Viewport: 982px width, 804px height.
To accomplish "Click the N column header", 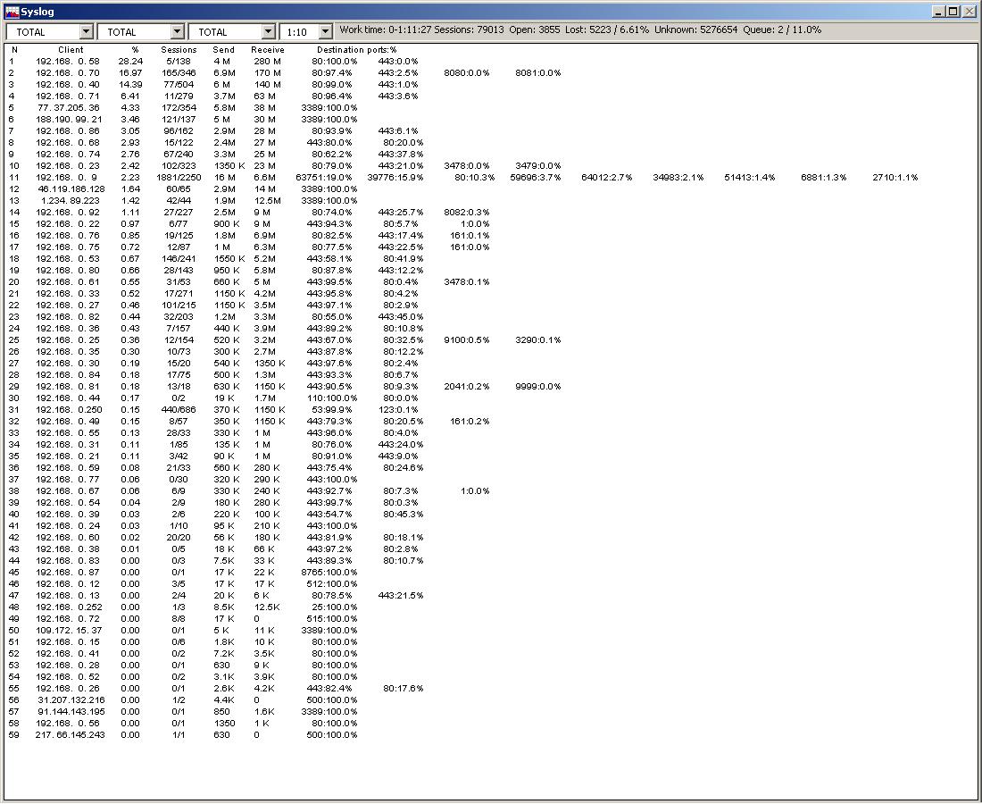I will (14, 49).
